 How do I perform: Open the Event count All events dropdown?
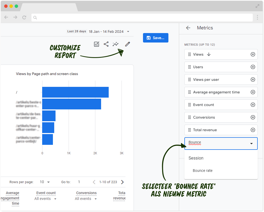coord(45,199)
